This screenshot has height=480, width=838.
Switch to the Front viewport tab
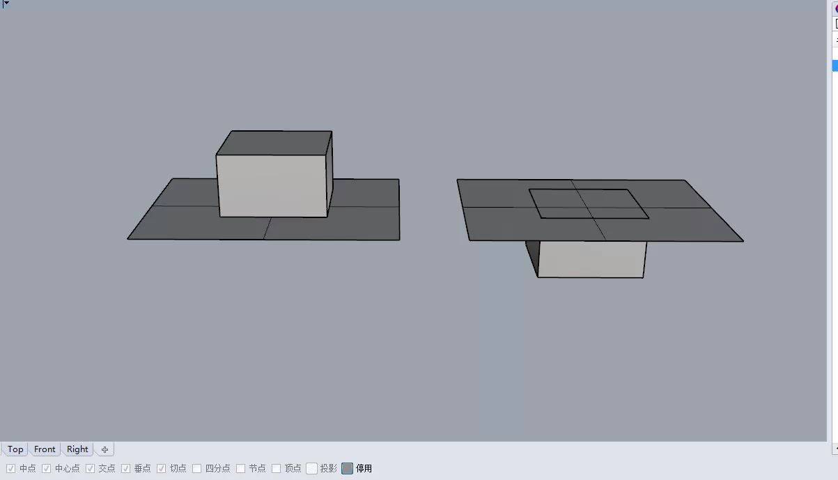tap(44, 449)
